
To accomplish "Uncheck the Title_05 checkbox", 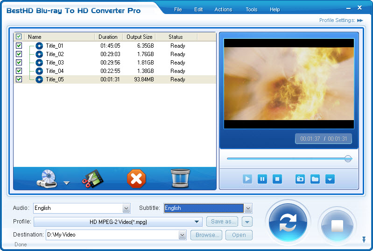I will tap(19, 79).
